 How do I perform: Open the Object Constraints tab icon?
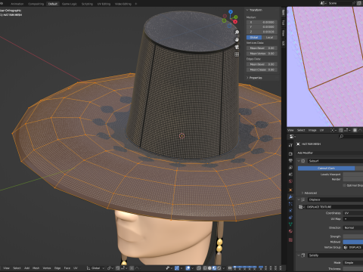[x=290, y=218]
